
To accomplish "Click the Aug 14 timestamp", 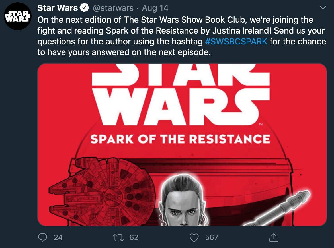I will coord(155,8).
